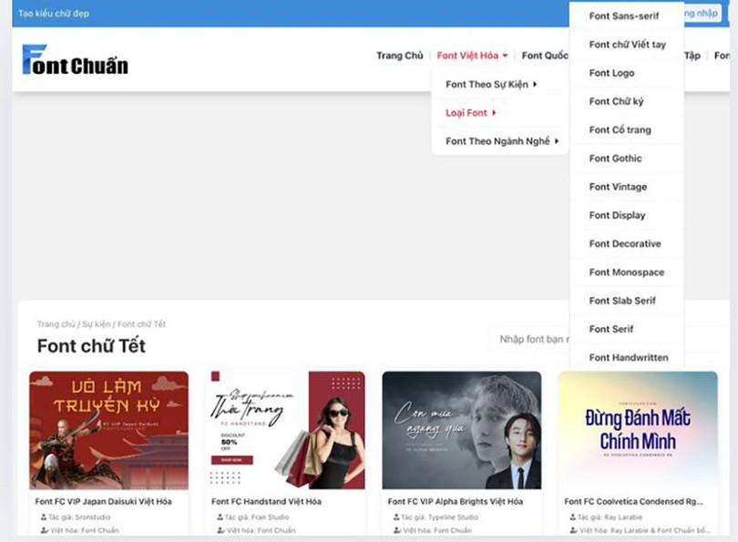Select Font Logo in the list
Viewport: 738px width, 542px height.
(x=611, y=73)
